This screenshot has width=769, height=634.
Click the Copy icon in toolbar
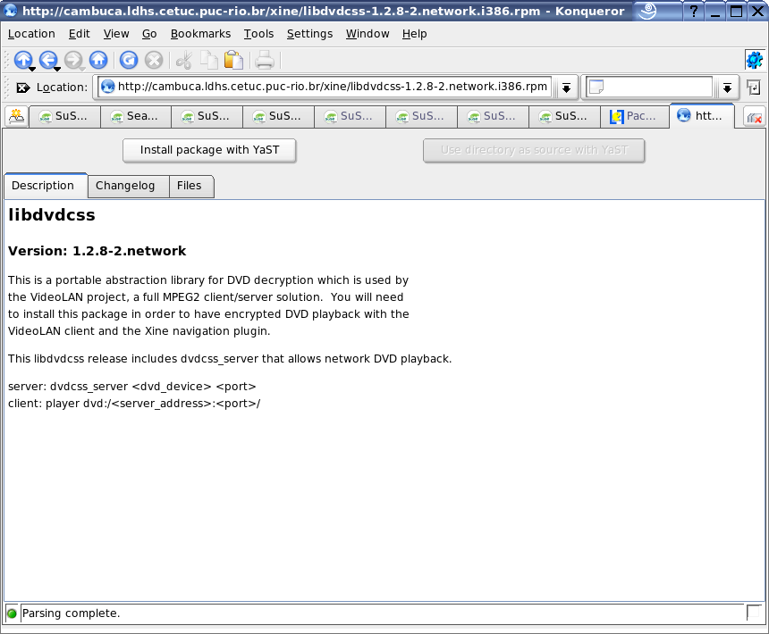click(209, 60)
